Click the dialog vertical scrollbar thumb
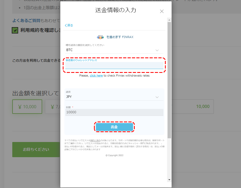The image size is (241, 188). (x=169, y=80)
